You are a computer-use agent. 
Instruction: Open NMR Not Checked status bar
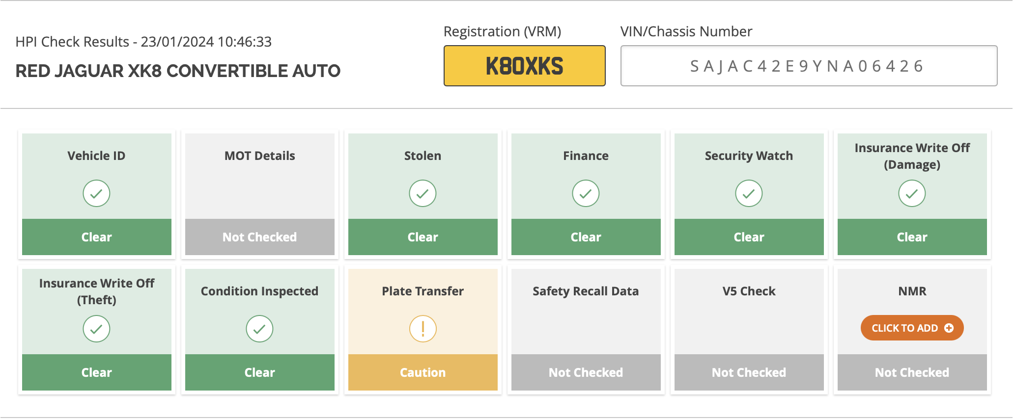pyautogui.click(x=912, y=372)
